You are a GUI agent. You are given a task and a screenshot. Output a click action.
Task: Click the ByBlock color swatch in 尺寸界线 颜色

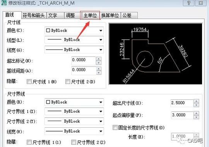48,102
